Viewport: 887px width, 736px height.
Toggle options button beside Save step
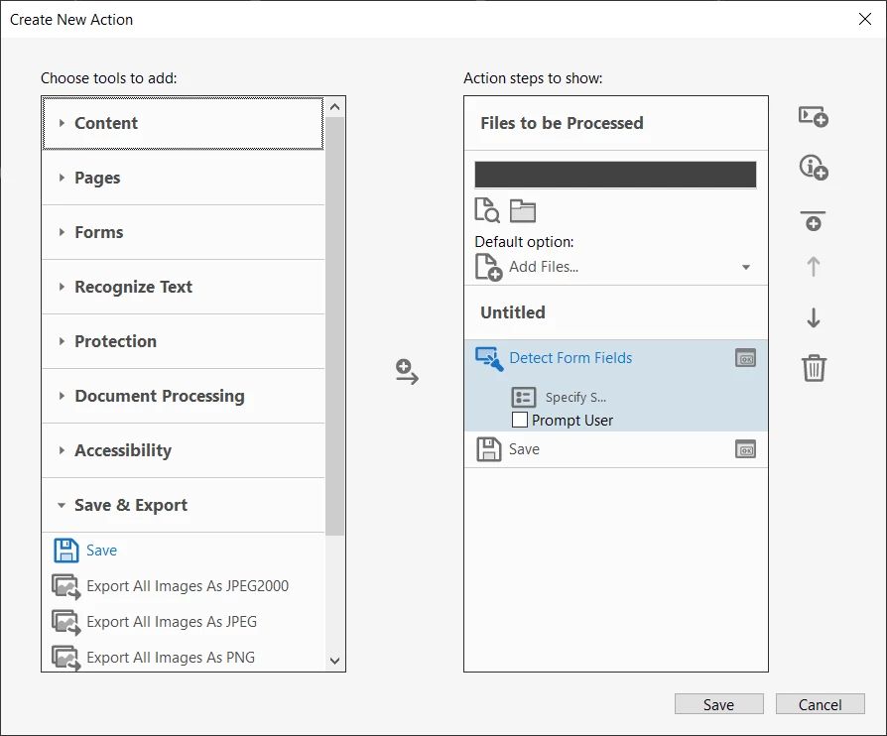click(x=745, y=449)
